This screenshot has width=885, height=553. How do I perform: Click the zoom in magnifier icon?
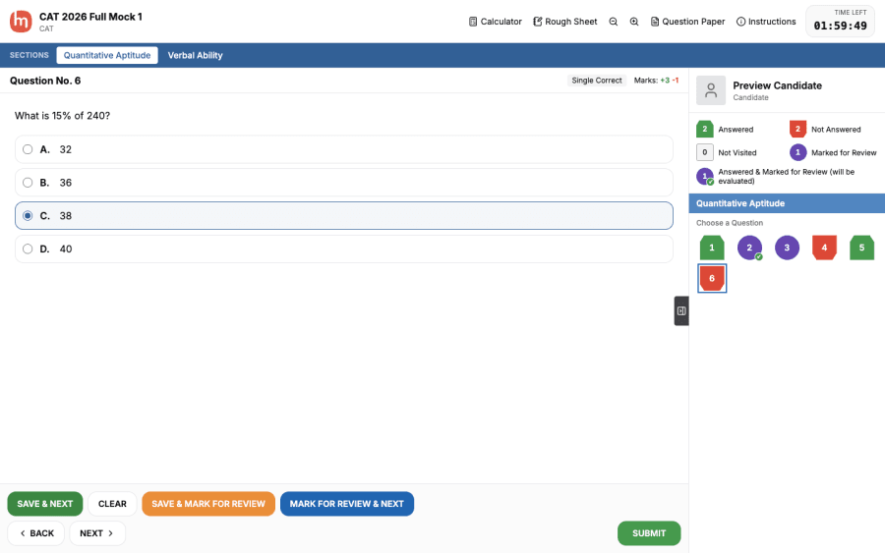(634, 22)
